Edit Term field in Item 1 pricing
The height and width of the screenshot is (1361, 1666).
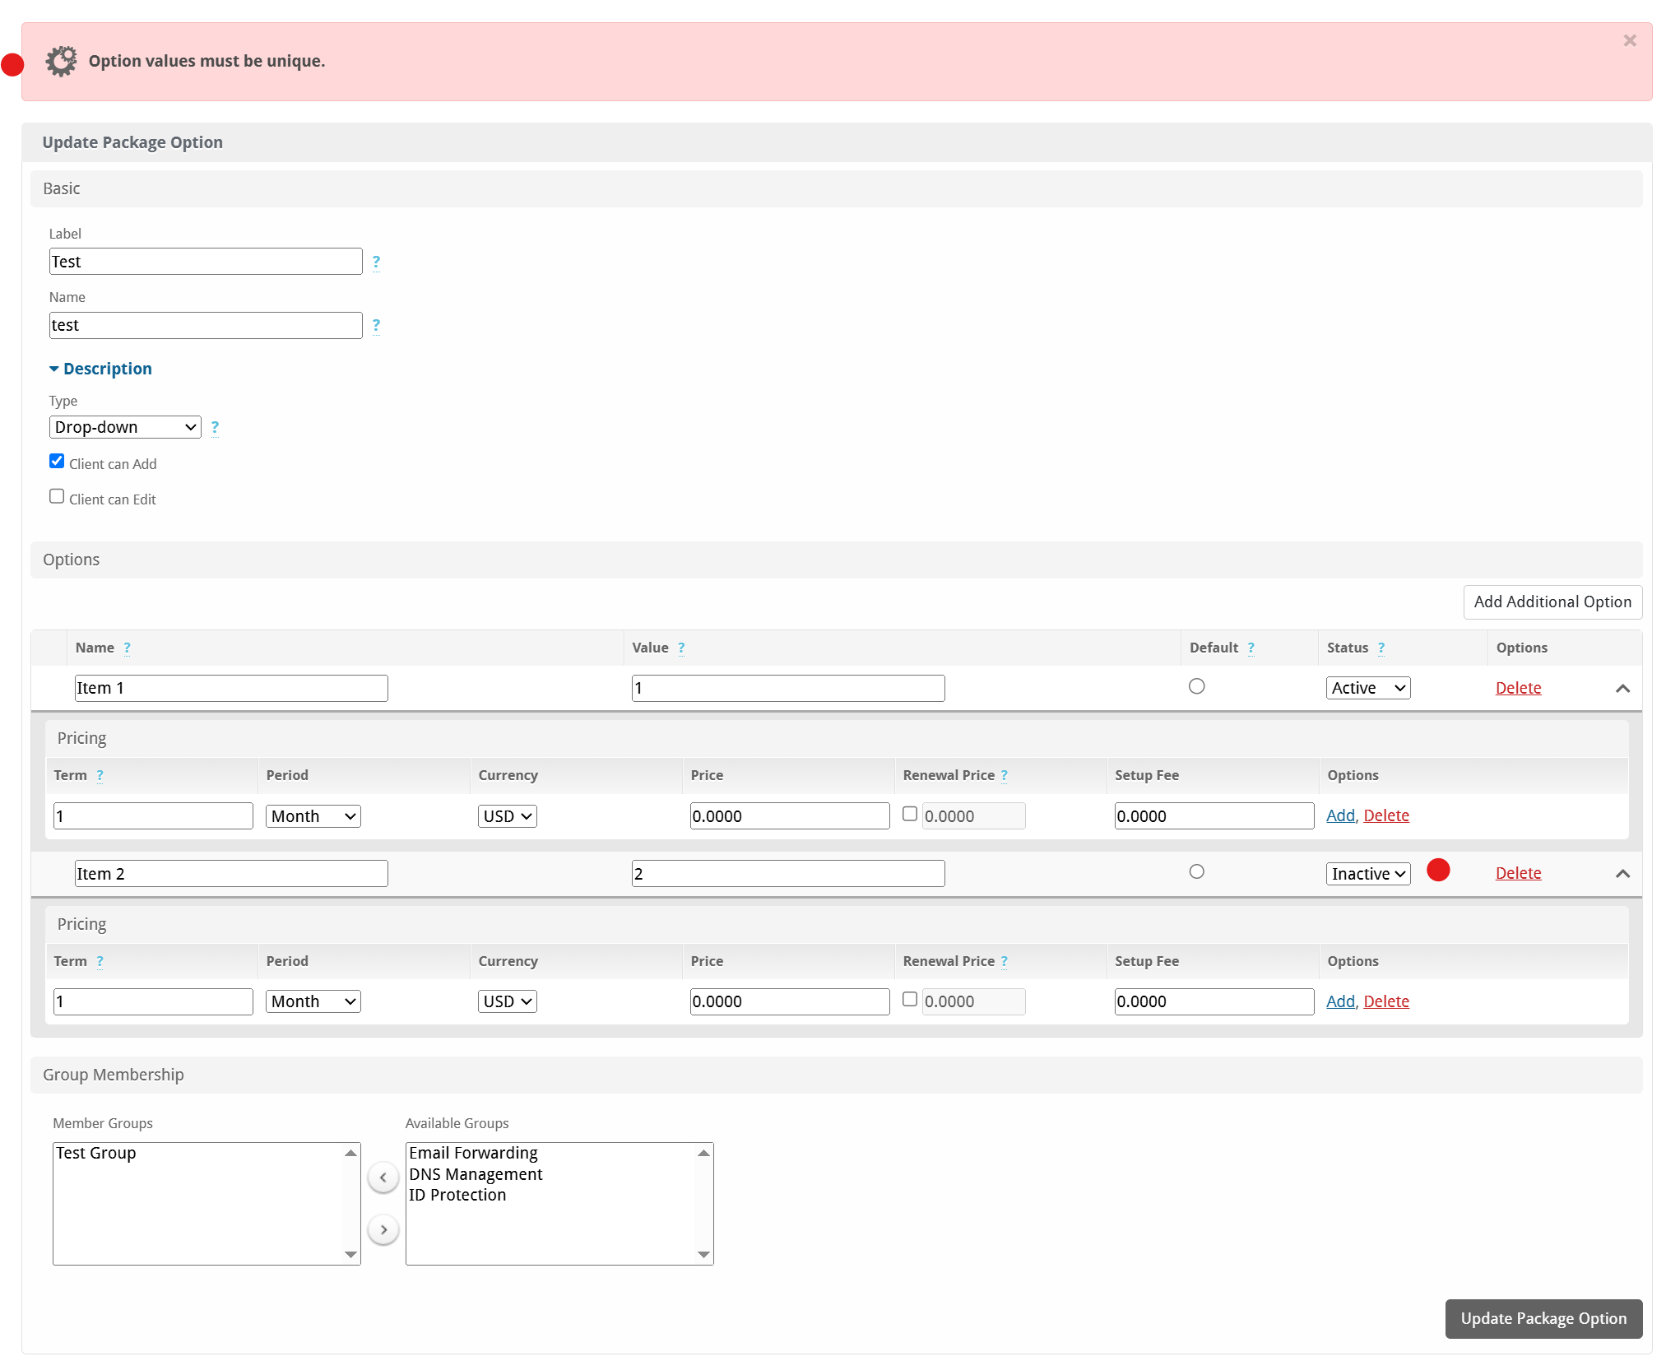tap(153, 816)
